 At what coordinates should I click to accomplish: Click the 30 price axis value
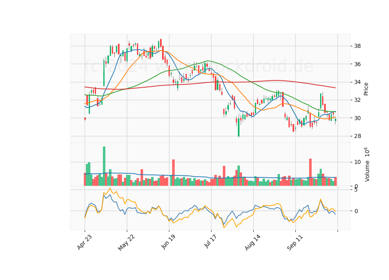pyautogui.click(x=357, y=118)
